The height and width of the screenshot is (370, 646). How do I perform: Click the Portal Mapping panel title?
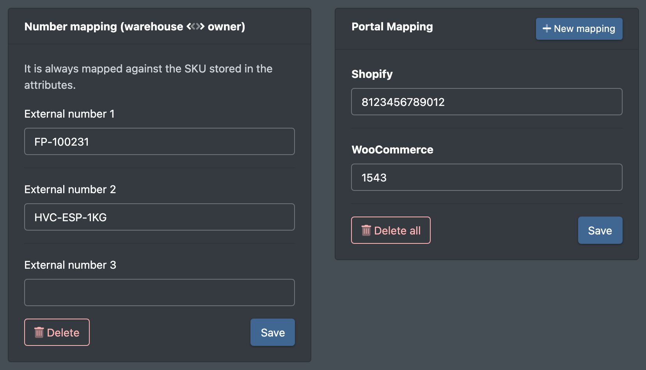(392, 26)
